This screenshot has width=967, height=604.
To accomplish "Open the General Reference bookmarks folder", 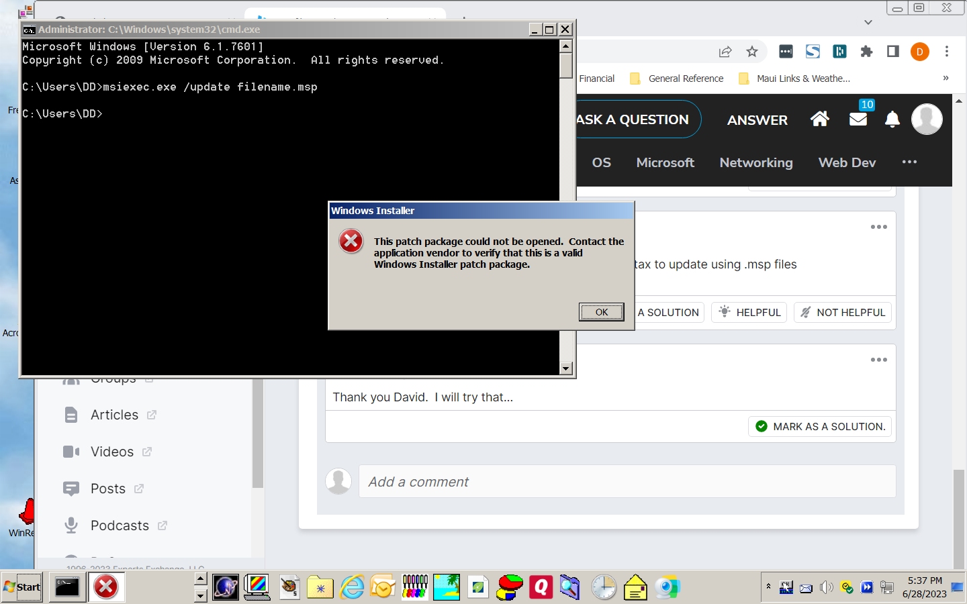I will (x=677, y=79).
